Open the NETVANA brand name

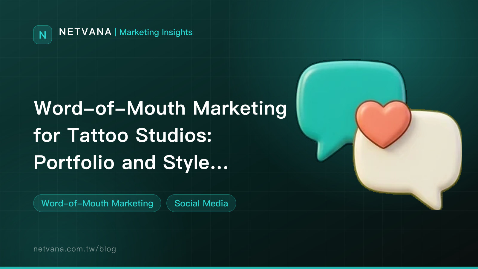tap(85, 32)
